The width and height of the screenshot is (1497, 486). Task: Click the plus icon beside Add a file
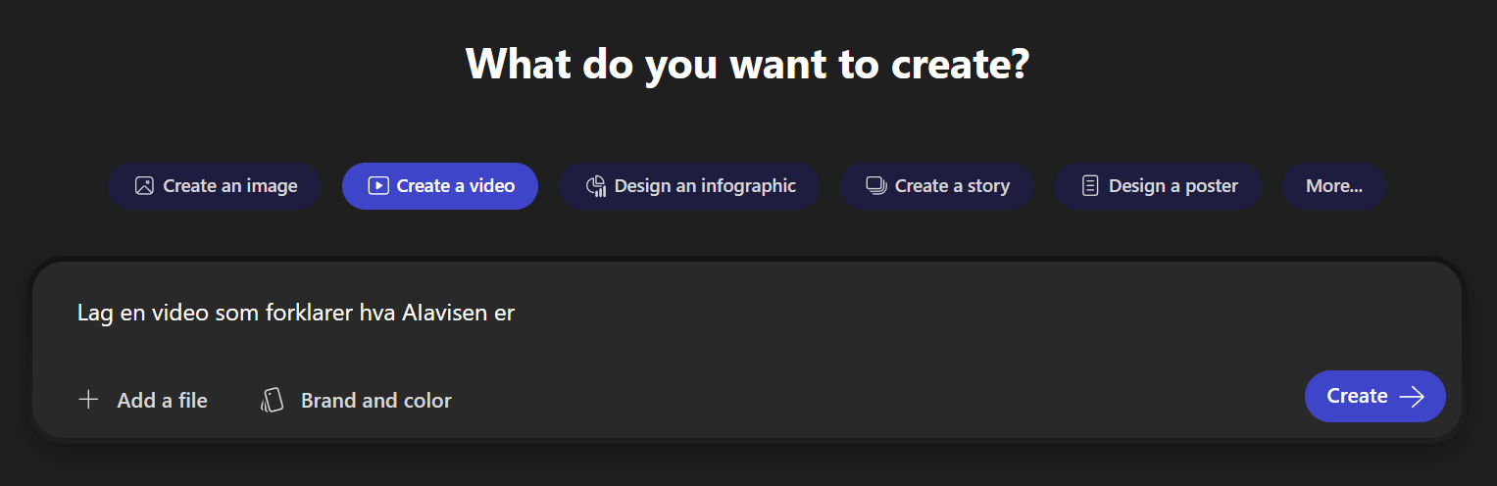[x=89, y=400]
